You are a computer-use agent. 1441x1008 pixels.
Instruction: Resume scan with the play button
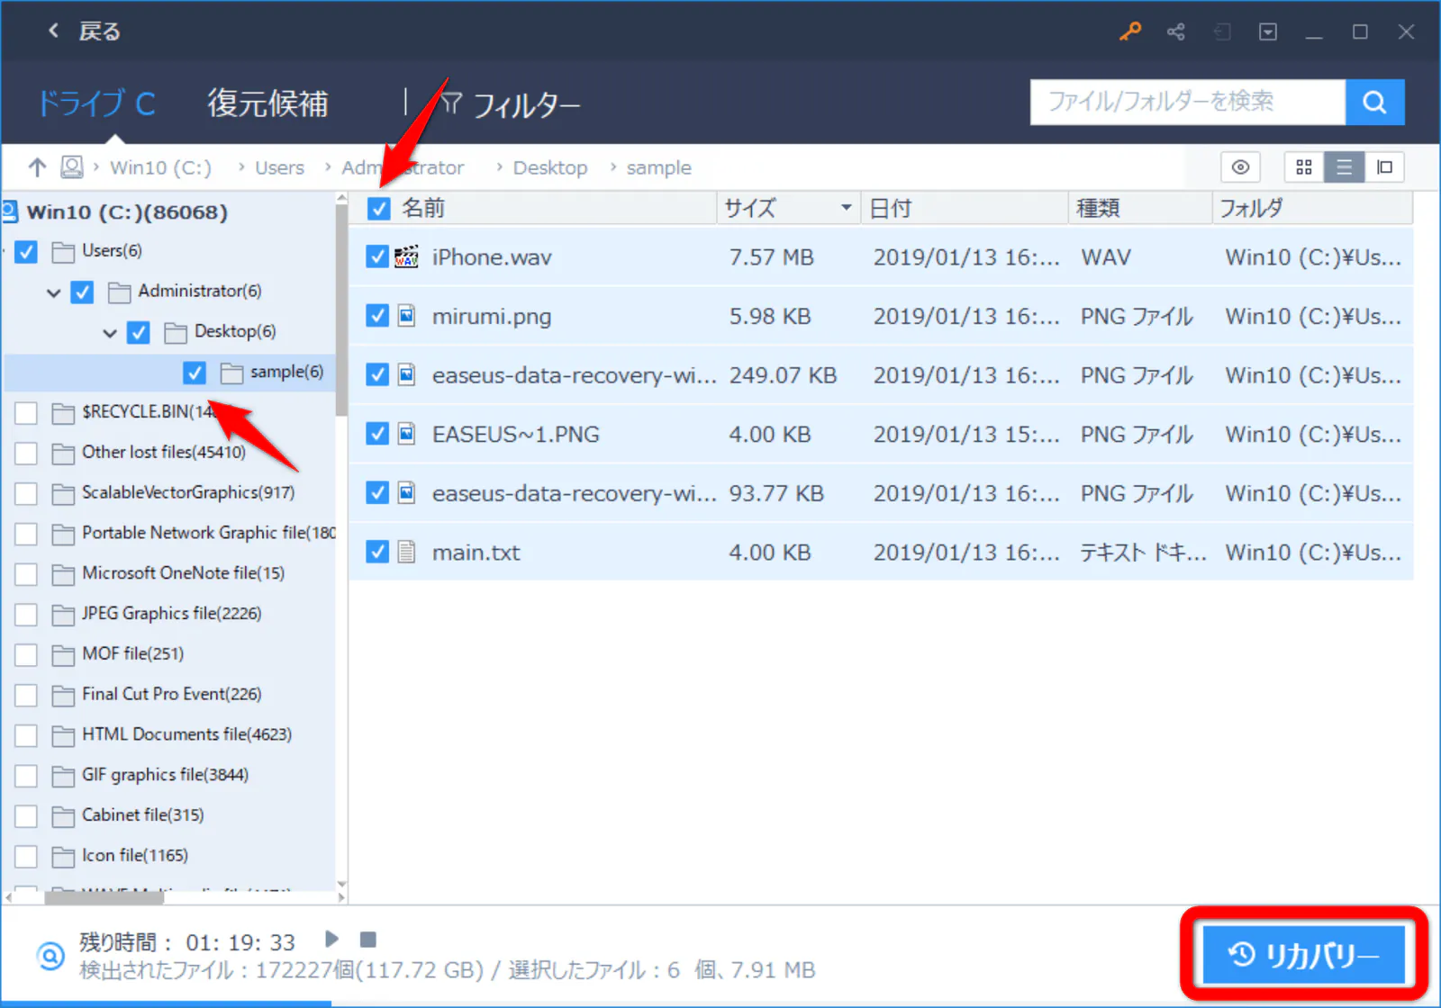click(x=331, y=940)
